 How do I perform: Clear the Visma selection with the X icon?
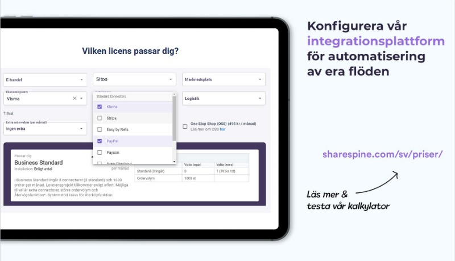tap(75, 98)
